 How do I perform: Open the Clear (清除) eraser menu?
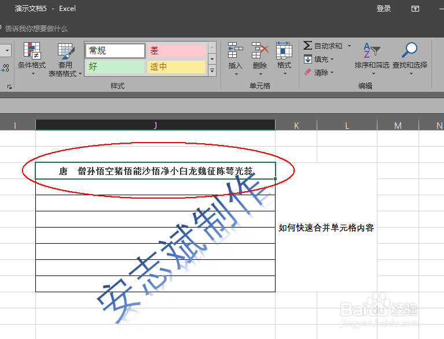[x=319, y=73]
